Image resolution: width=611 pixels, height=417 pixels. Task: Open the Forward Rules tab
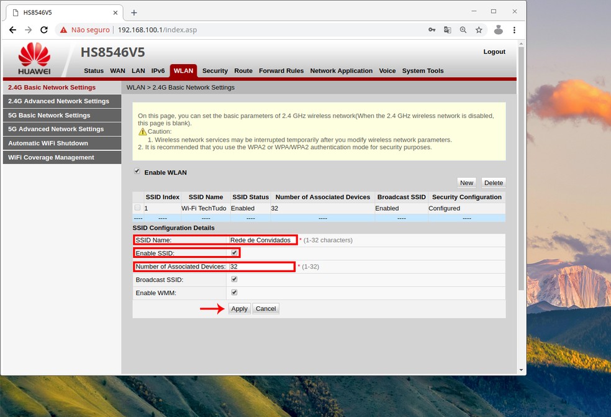[281, 71]
